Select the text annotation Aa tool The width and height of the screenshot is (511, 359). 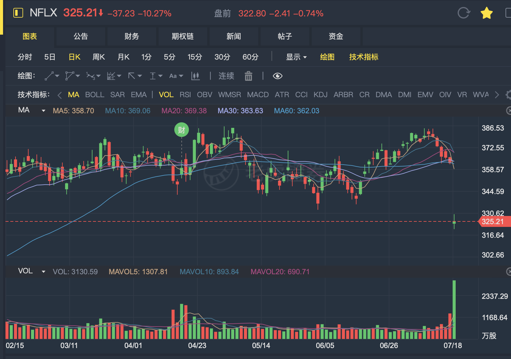click(x=173, y=76)
